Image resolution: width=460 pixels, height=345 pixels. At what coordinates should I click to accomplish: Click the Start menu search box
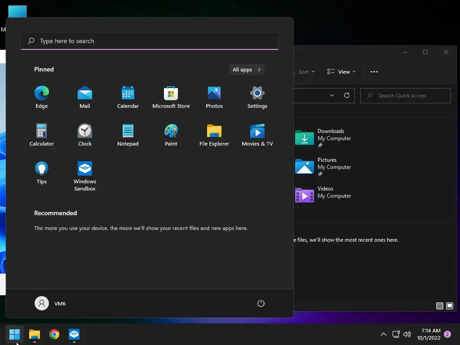tap(150, 41)
